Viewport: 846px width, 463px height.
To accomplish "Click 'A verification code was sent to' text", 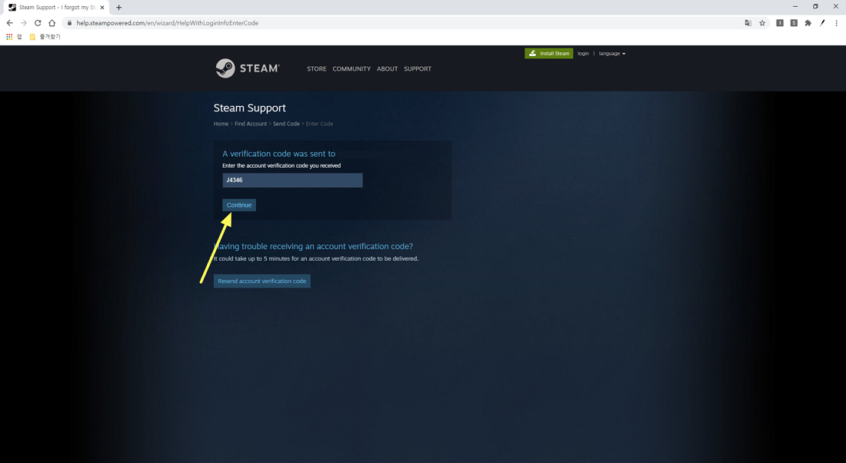I will pos(279,154).
